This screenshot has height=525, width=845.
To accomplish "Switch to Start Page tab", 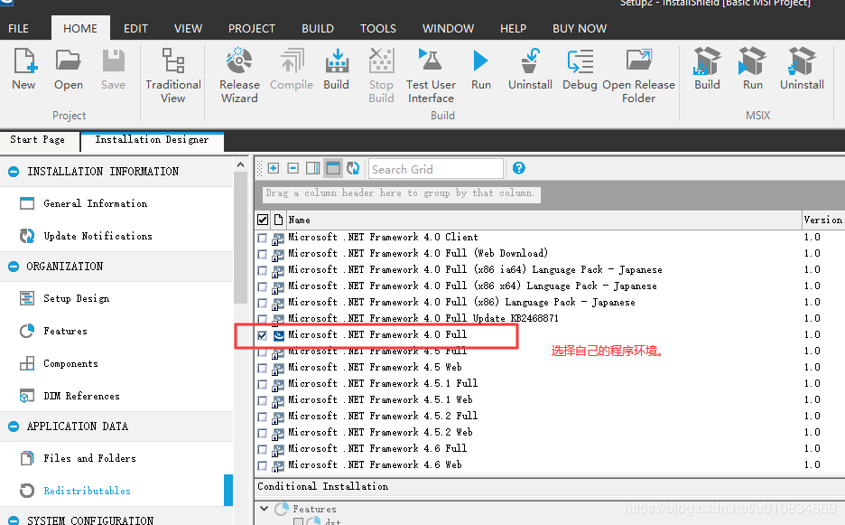I will click(38, 140).
